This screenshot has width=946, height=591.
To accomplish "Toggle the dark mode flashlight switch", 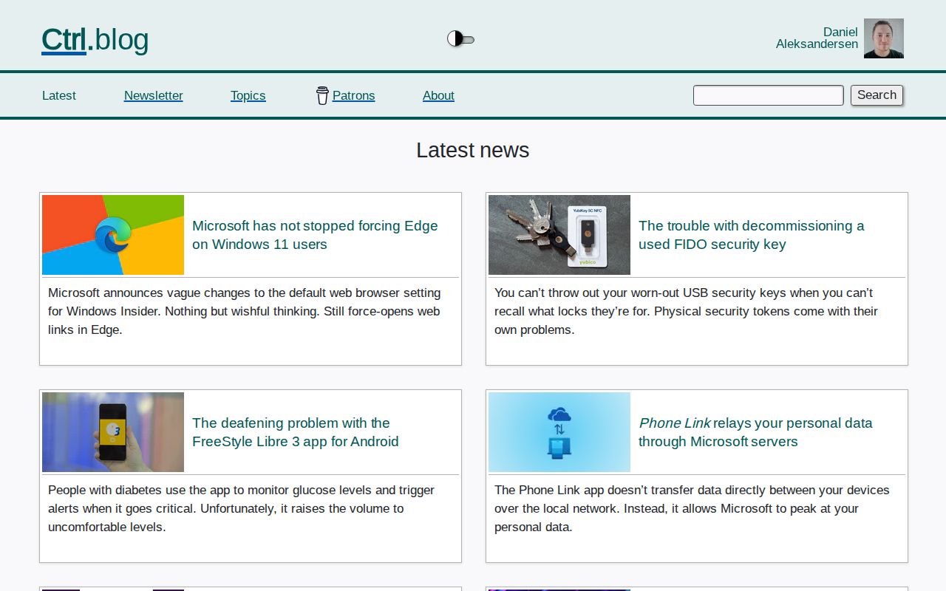I will (x=460, y=39).
